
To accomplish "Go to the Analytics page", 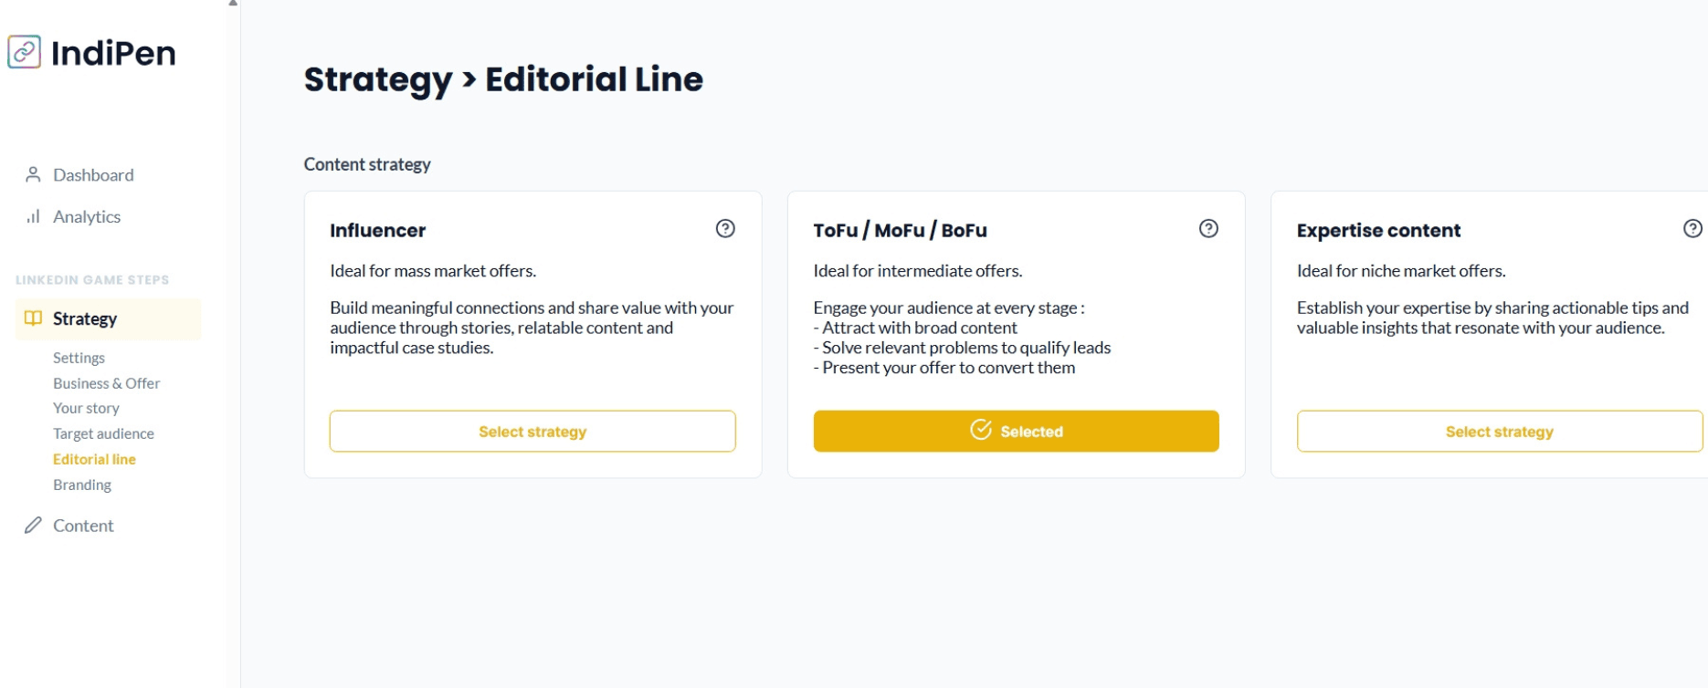I will [x=87, y=217].
